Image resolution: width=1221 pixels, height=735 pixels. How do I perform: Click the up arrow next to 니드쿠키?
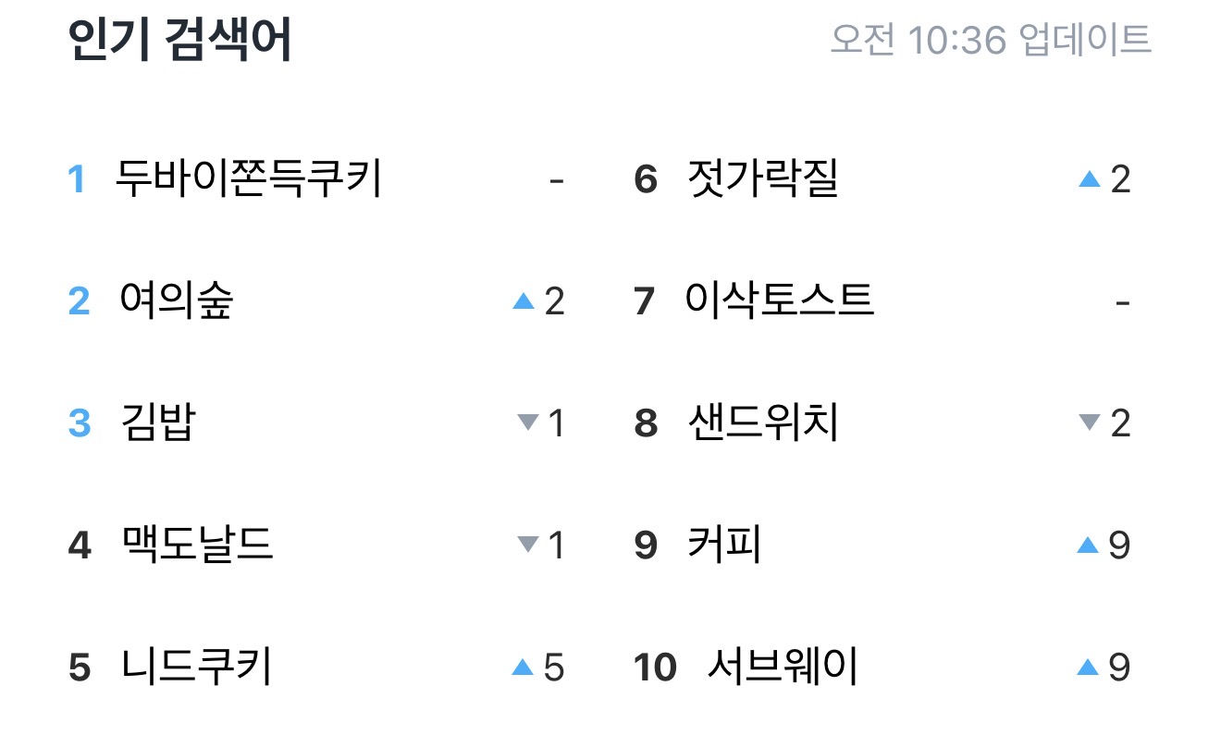(x=523, y=667)
